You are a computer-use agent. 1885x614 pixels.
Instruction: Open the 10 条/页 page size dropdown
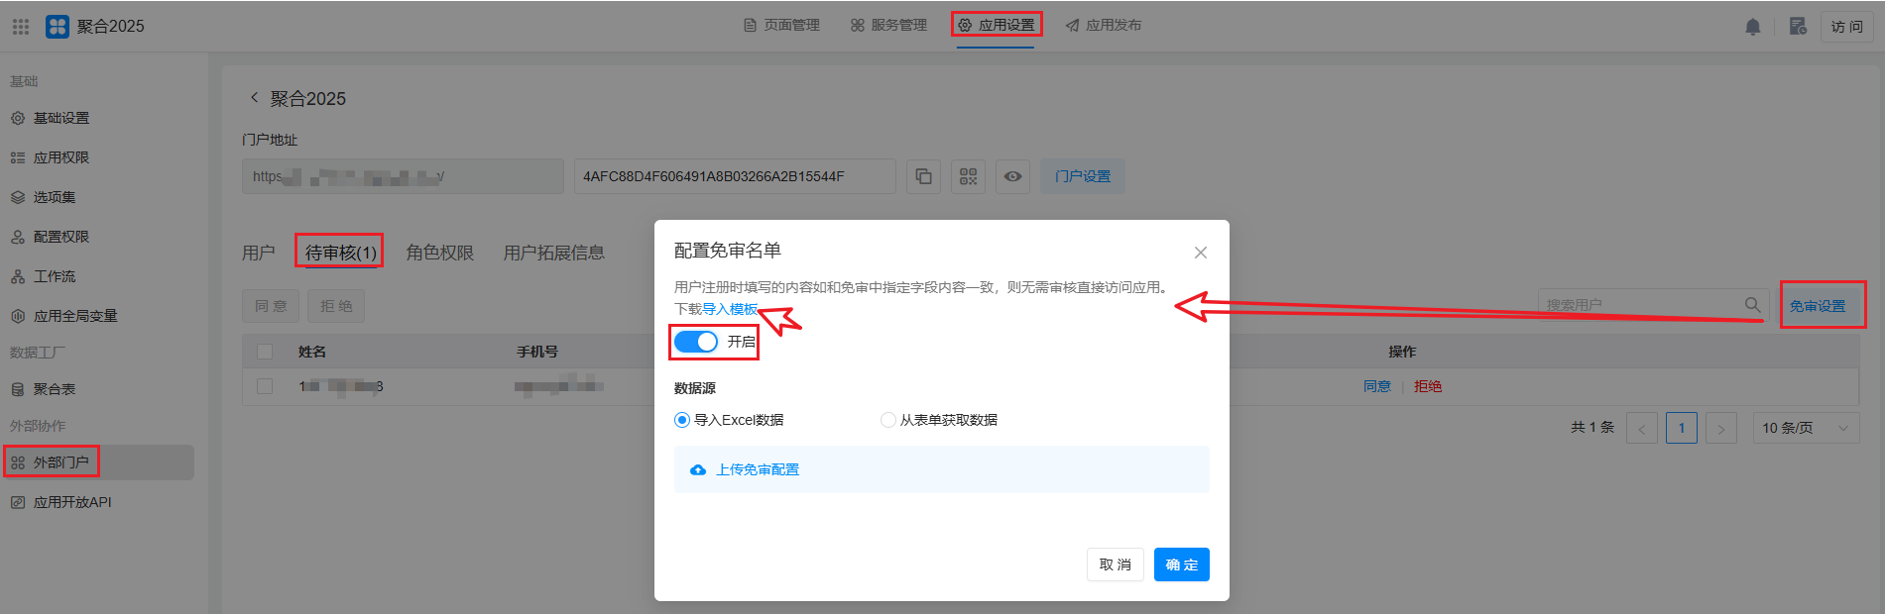(1806, 428)
